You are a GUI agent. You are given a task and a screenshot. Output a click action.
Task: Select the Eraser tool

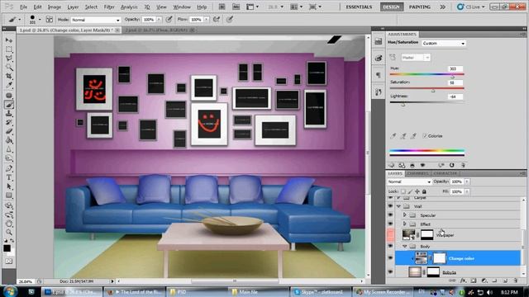pyautogui.click(x=9, y=132)
